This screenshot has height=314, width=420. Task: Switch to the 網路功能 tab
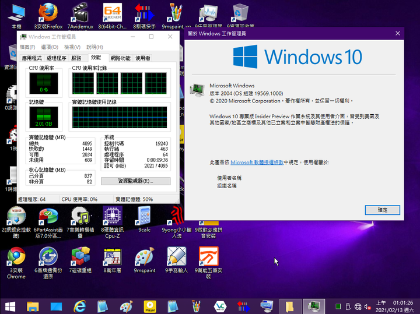(121, 58)
